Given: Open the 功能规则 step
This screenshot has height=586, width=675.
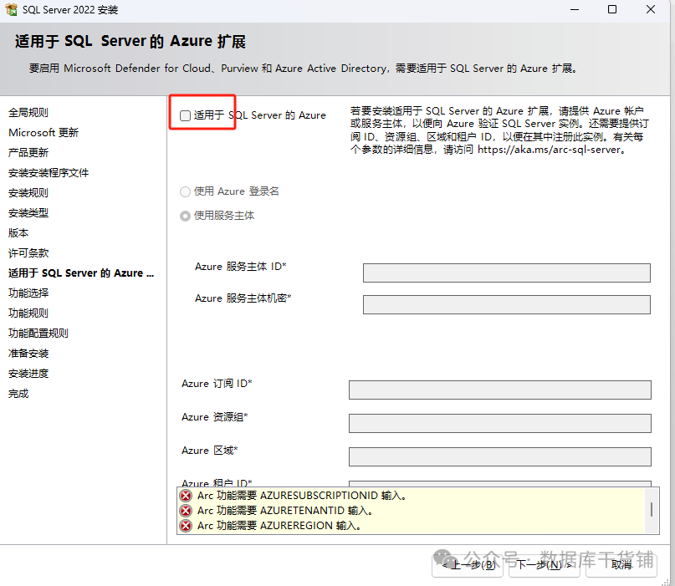Looking at the screenshot, I should click(28, 313).
